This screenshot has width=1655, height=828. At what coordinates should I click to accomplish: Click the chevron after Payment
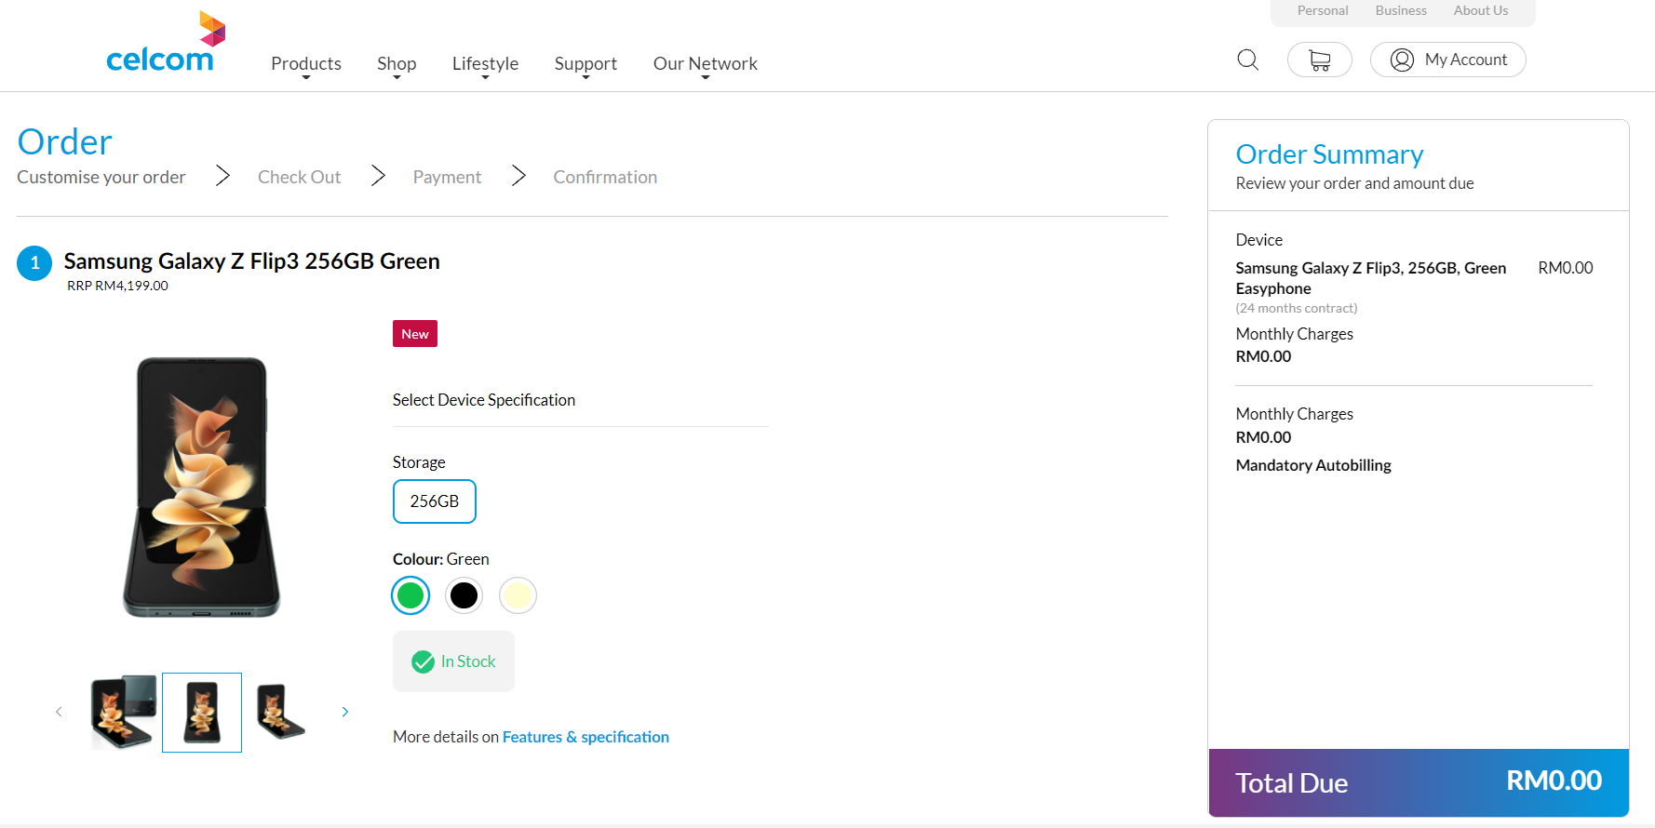click(518, 175)
